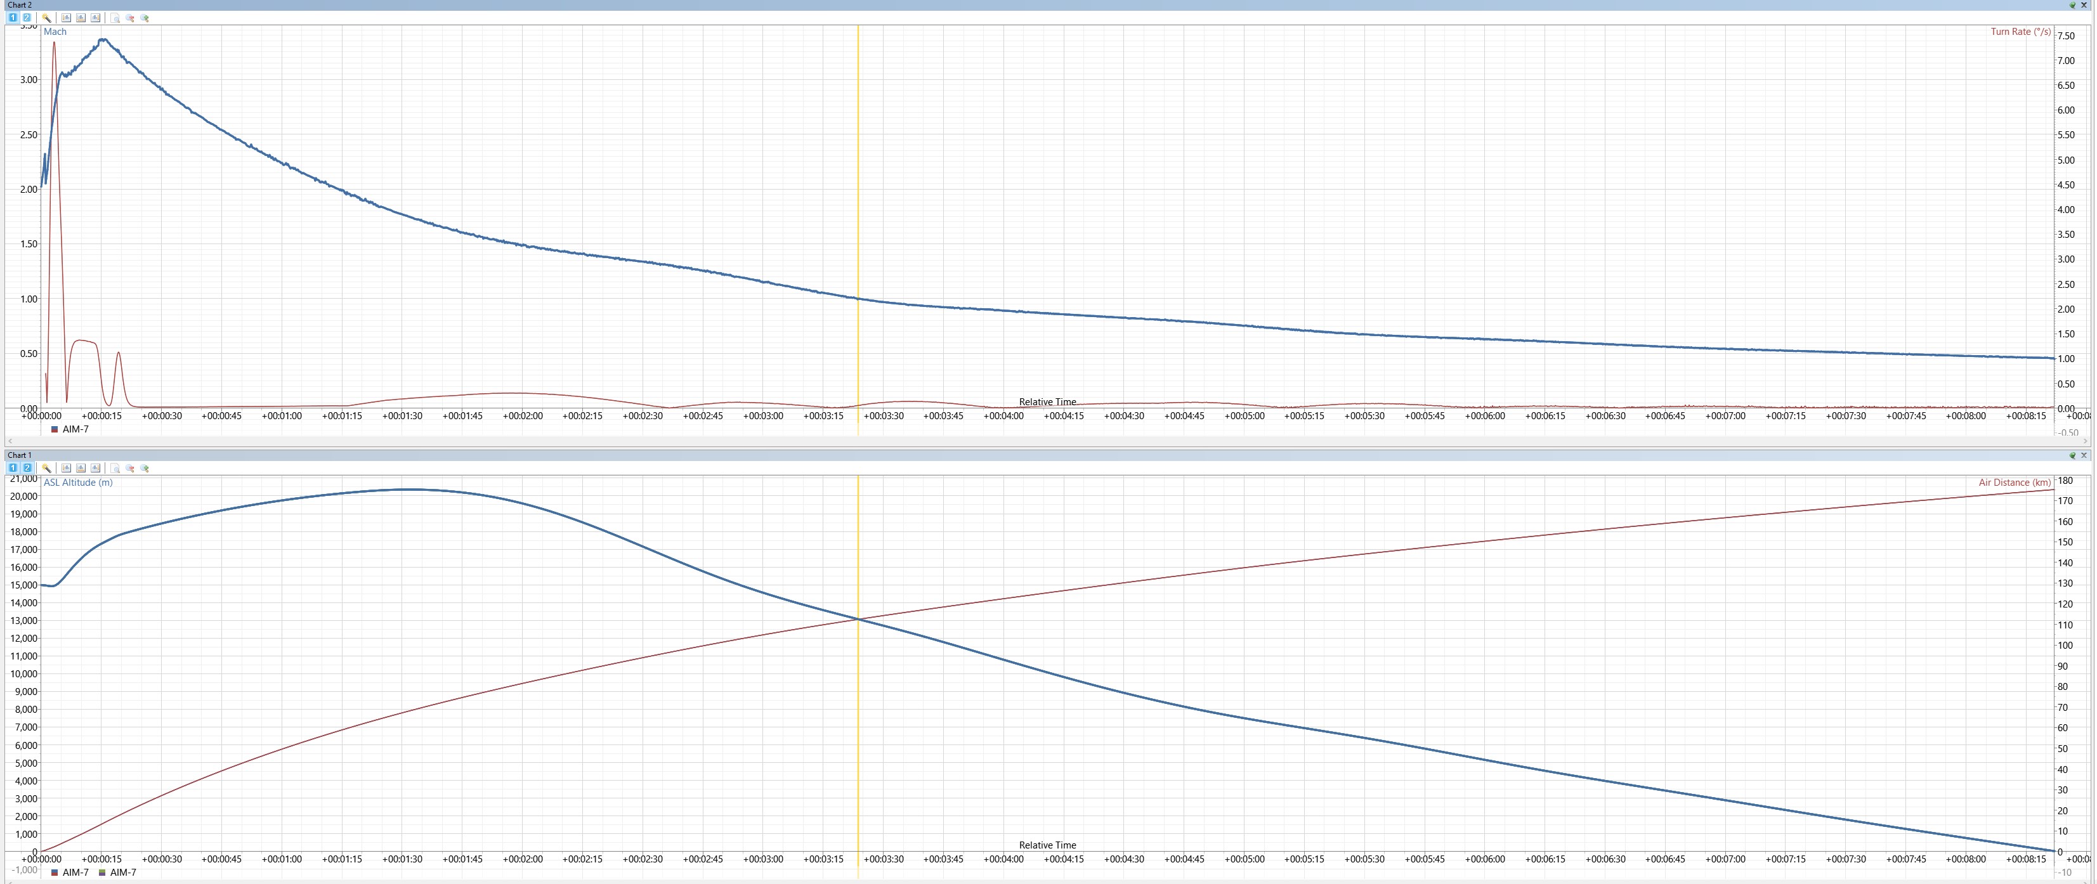Click the magic wand icon in Chart 1
Viewport: 2097px width, 884px height.
pos(46,468)
